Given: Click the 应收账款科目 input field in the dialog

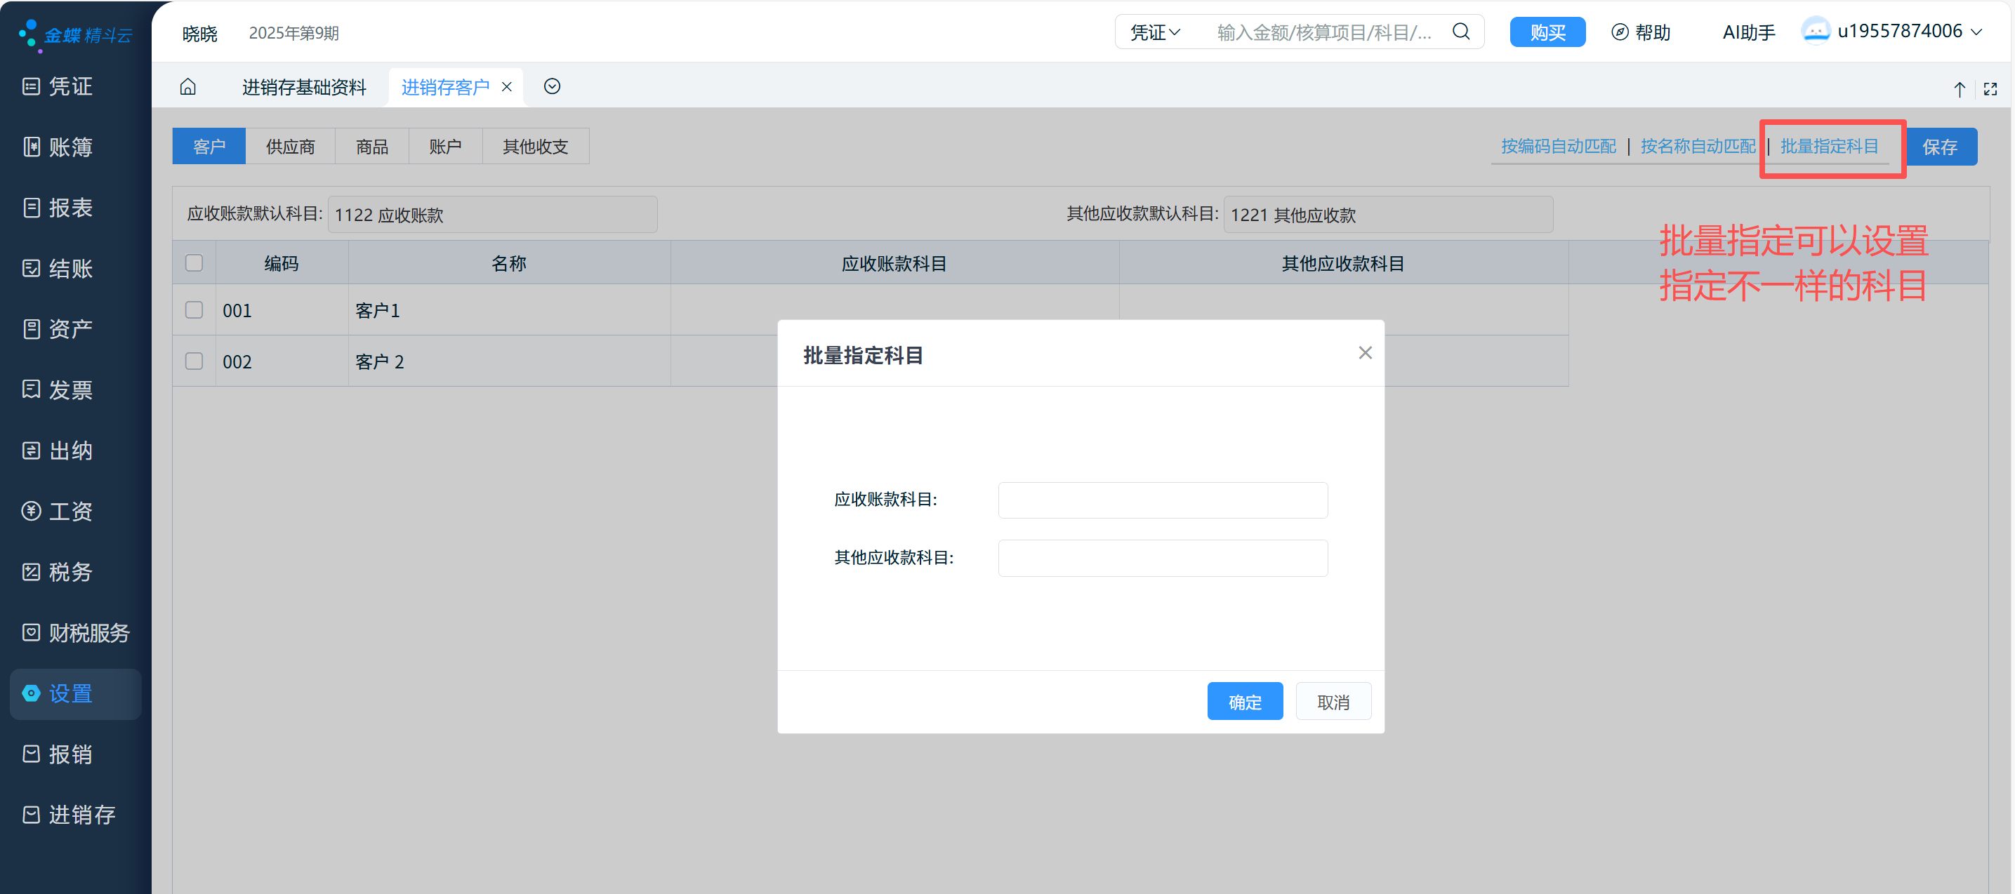Looking at the screenshot, I should coord(1163,500).
